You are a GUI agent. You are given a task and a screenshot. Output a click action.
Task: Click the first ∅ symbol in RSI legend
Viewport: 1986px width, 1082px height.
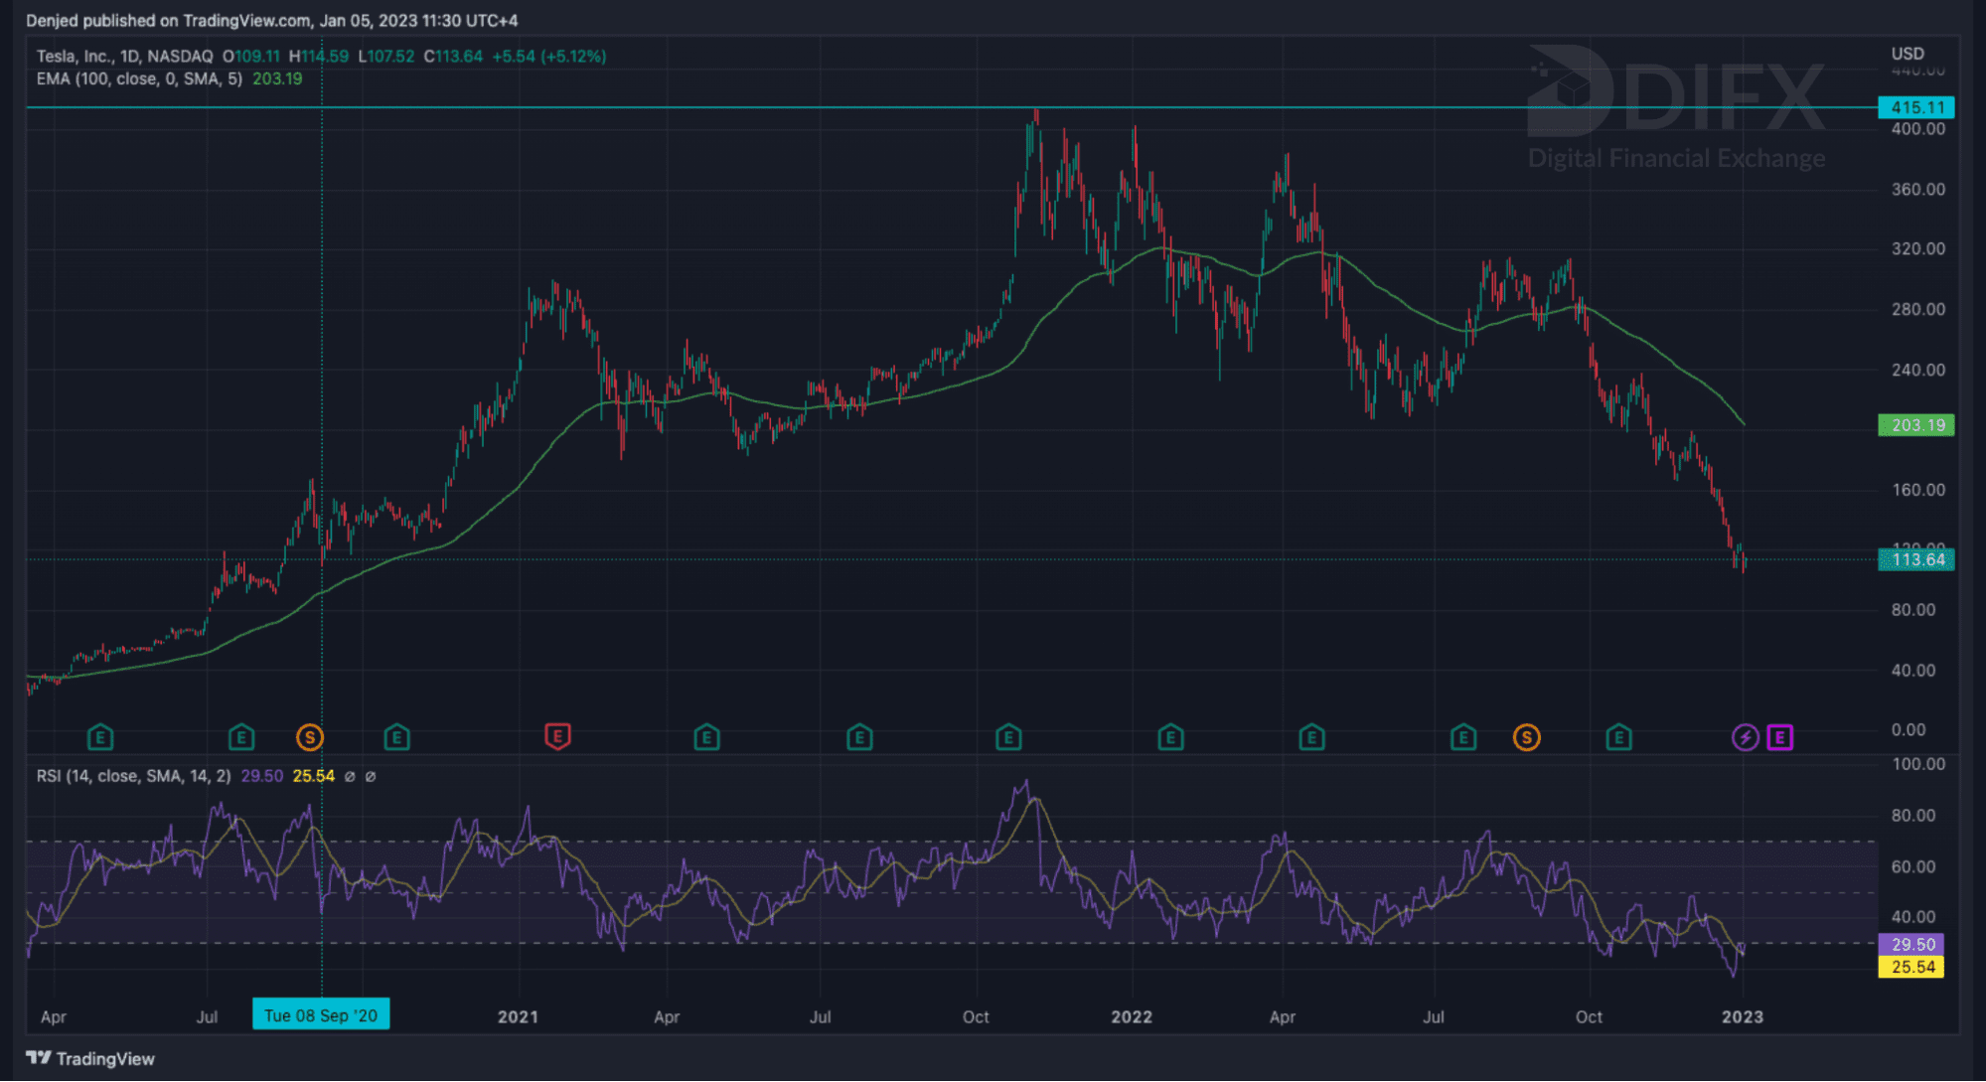coord(350,777)
